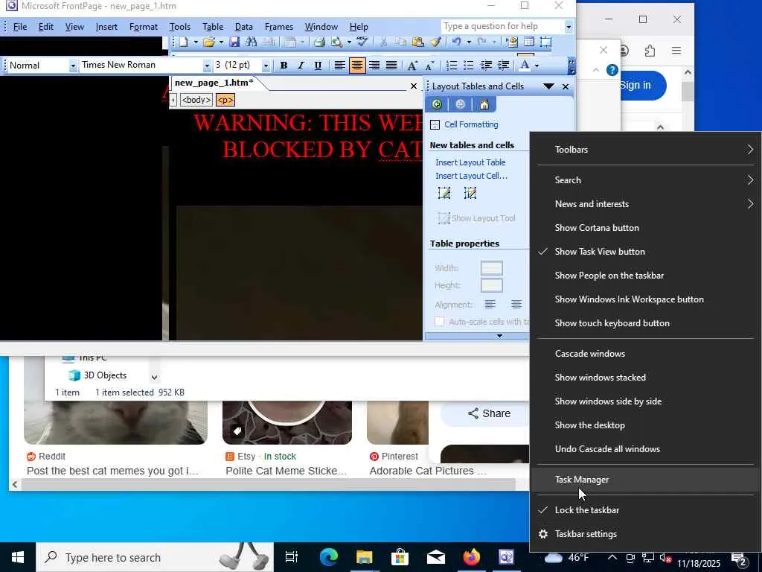Viewport: 762px width, 572px height.
Task: Click the Insert Table icon
Action: (x=529, y=42)
